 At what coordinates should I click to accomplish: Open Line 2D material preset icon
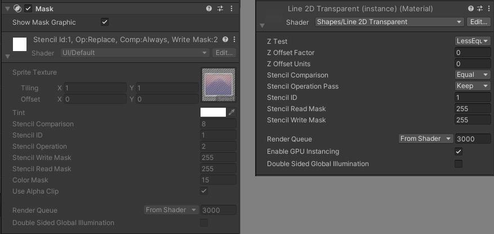coord(480,9)
